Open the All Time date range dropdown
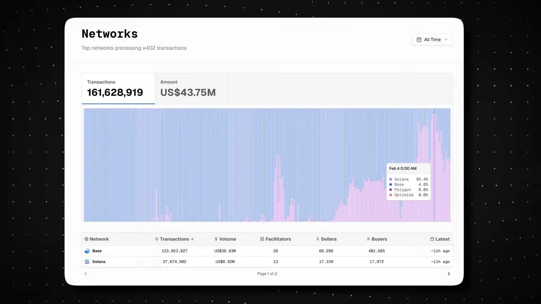This screenshot has height=304, width=541. [x=432, y=39]
